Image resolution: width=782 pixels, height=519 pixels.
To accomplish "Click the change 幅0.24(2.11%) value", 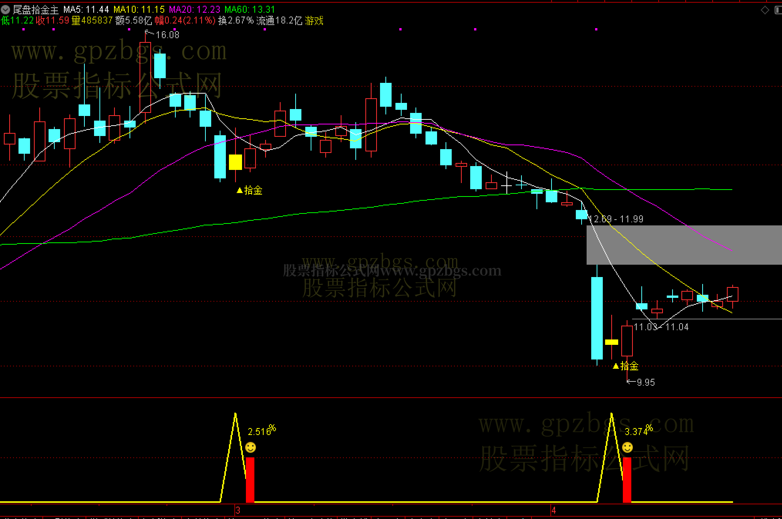I will click(x=185, y=20).
